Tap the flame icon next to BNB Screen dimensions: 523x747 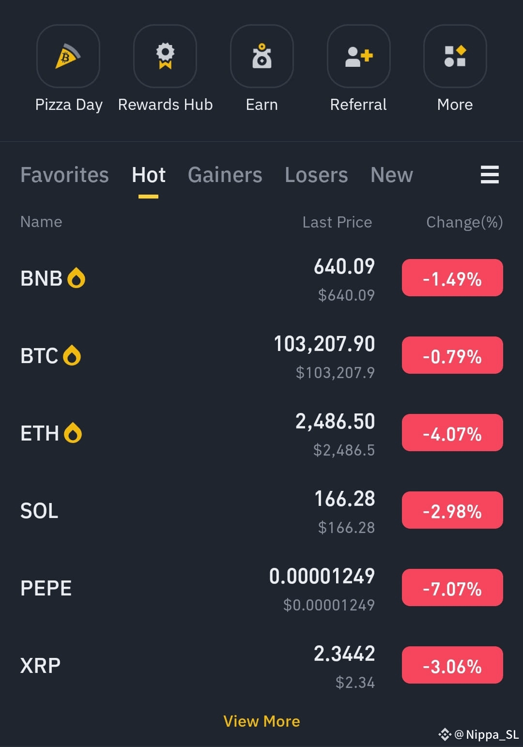[x=76, y=278]
